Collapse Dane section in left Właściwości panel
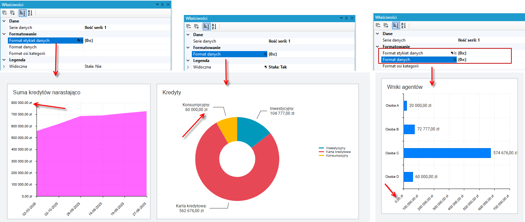525x222 pixels. 4,21
